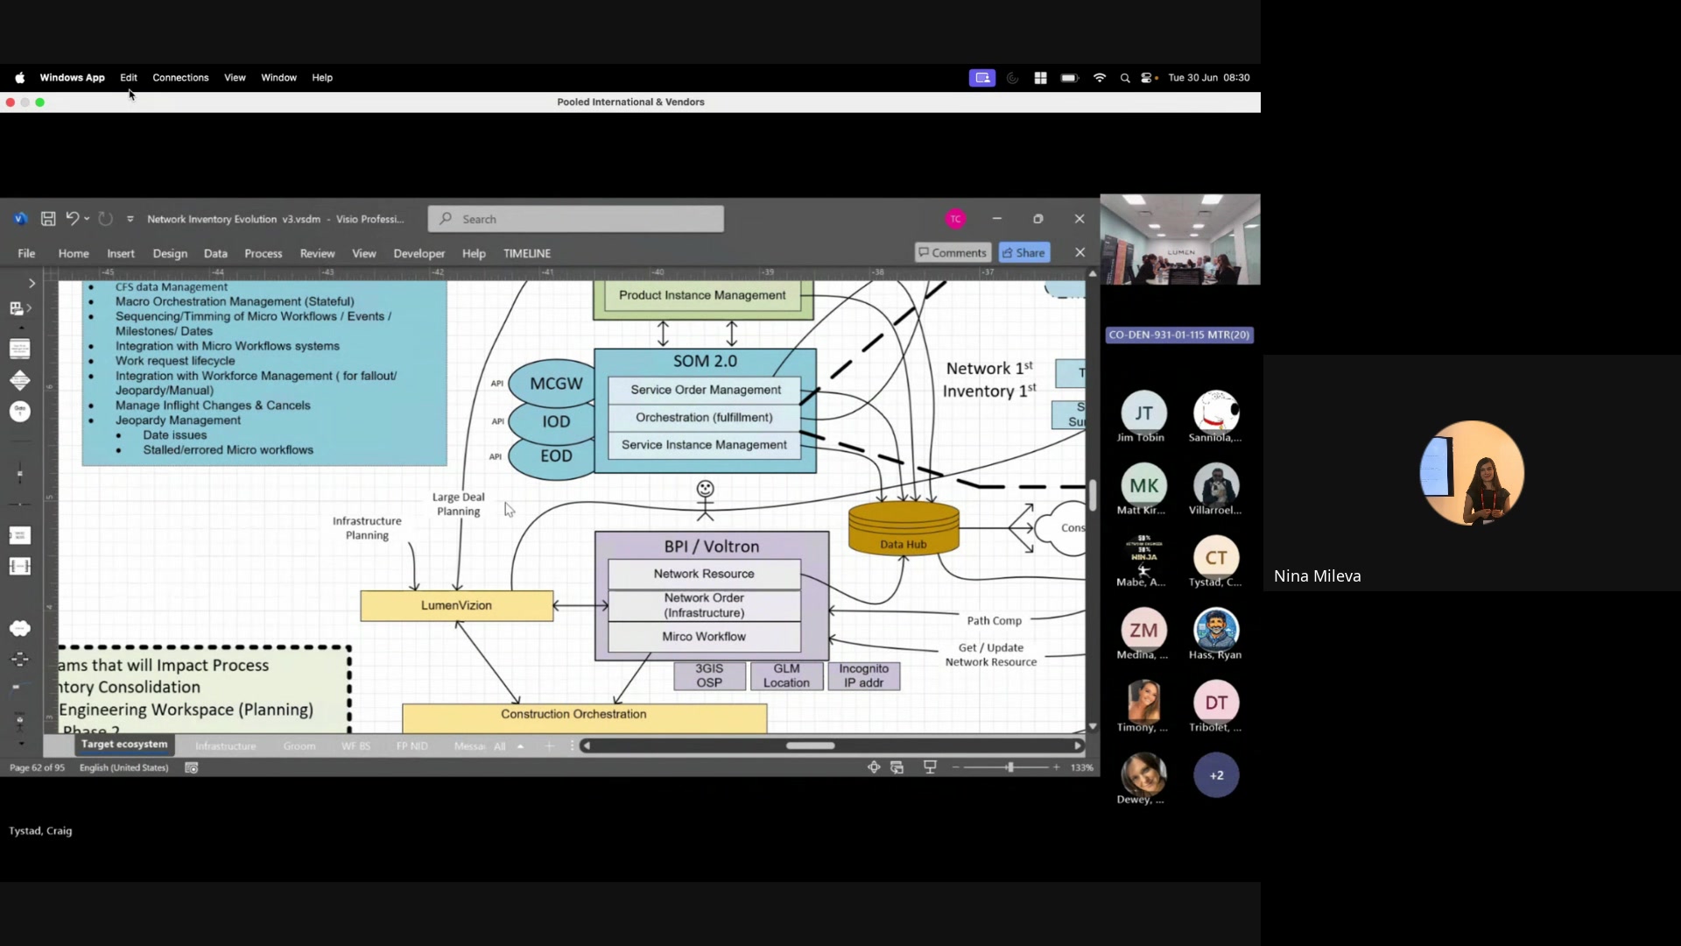Screen dimensions: 1681x946
Task: Click the zoom slider handle
Action: (1010, 767)
